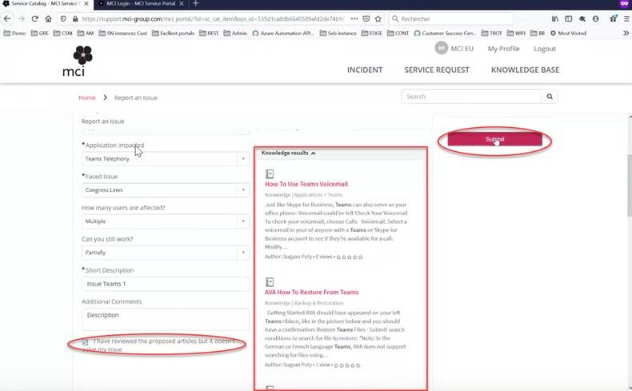Open the shield tracking protection icon
This screenshot has width=632, height=391.
[x=63, y=18]
